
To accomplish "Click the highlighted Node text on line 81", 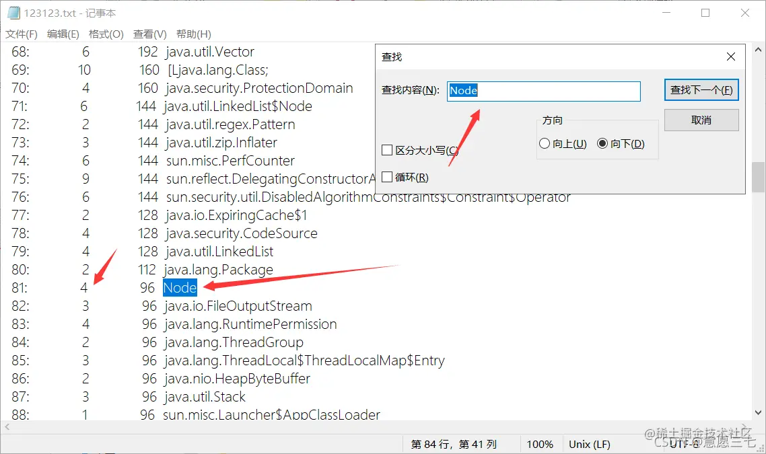I will pos(180,288).
